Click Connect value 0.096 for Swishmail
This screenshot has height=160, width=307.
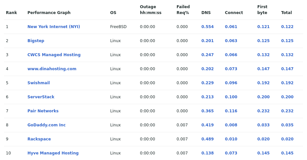tap(231, 83)
